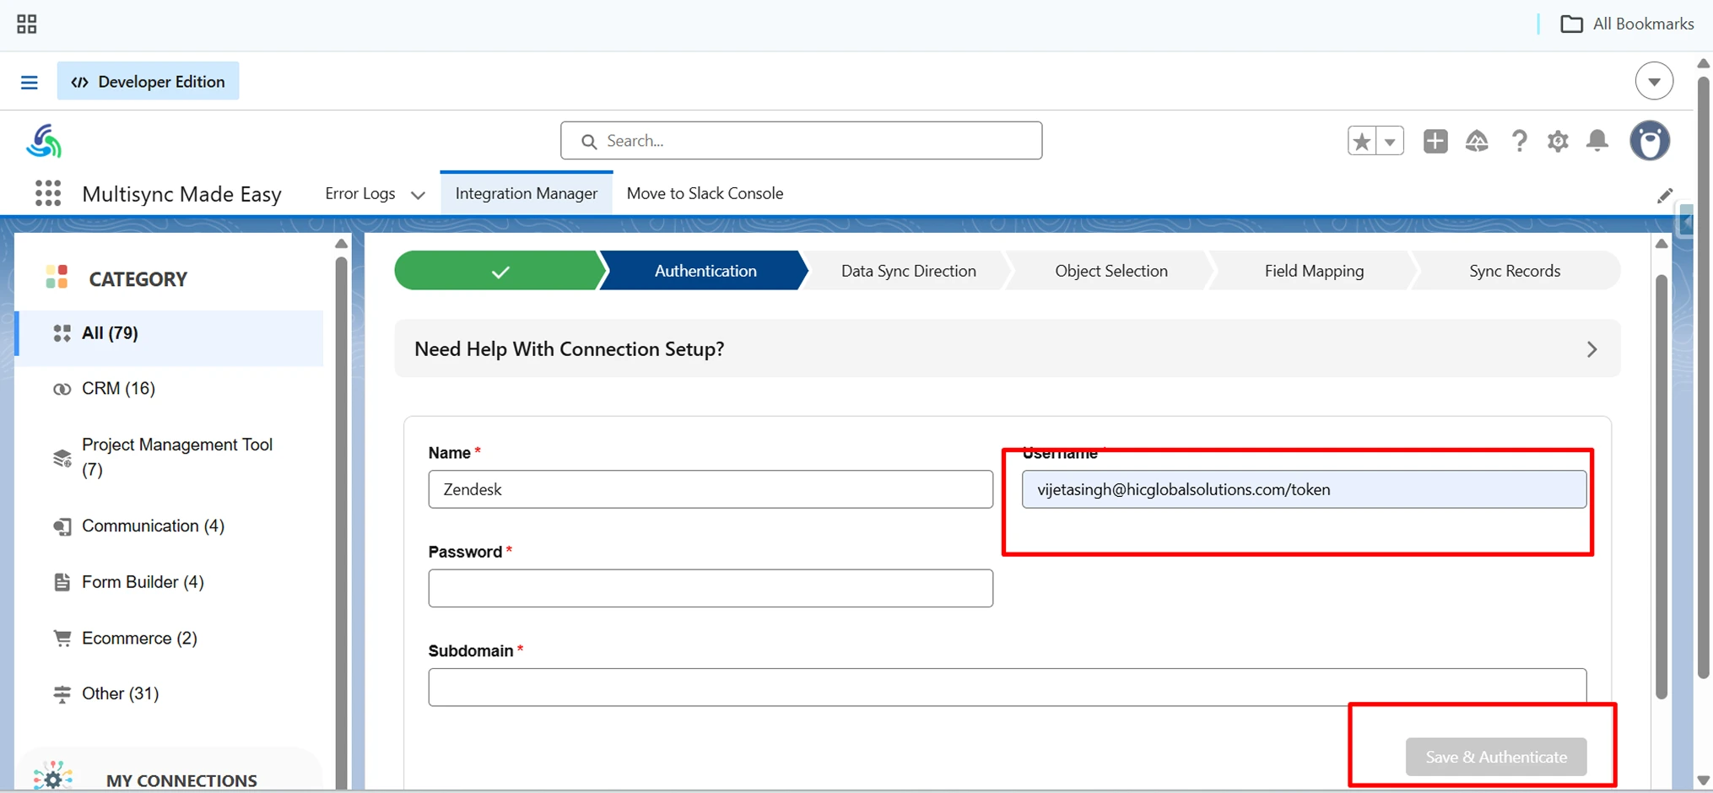This screenshot has height=793, width=1713.
Task: Expand the Error Logs dropdown chevron
Action: click(x=418, y=195)
